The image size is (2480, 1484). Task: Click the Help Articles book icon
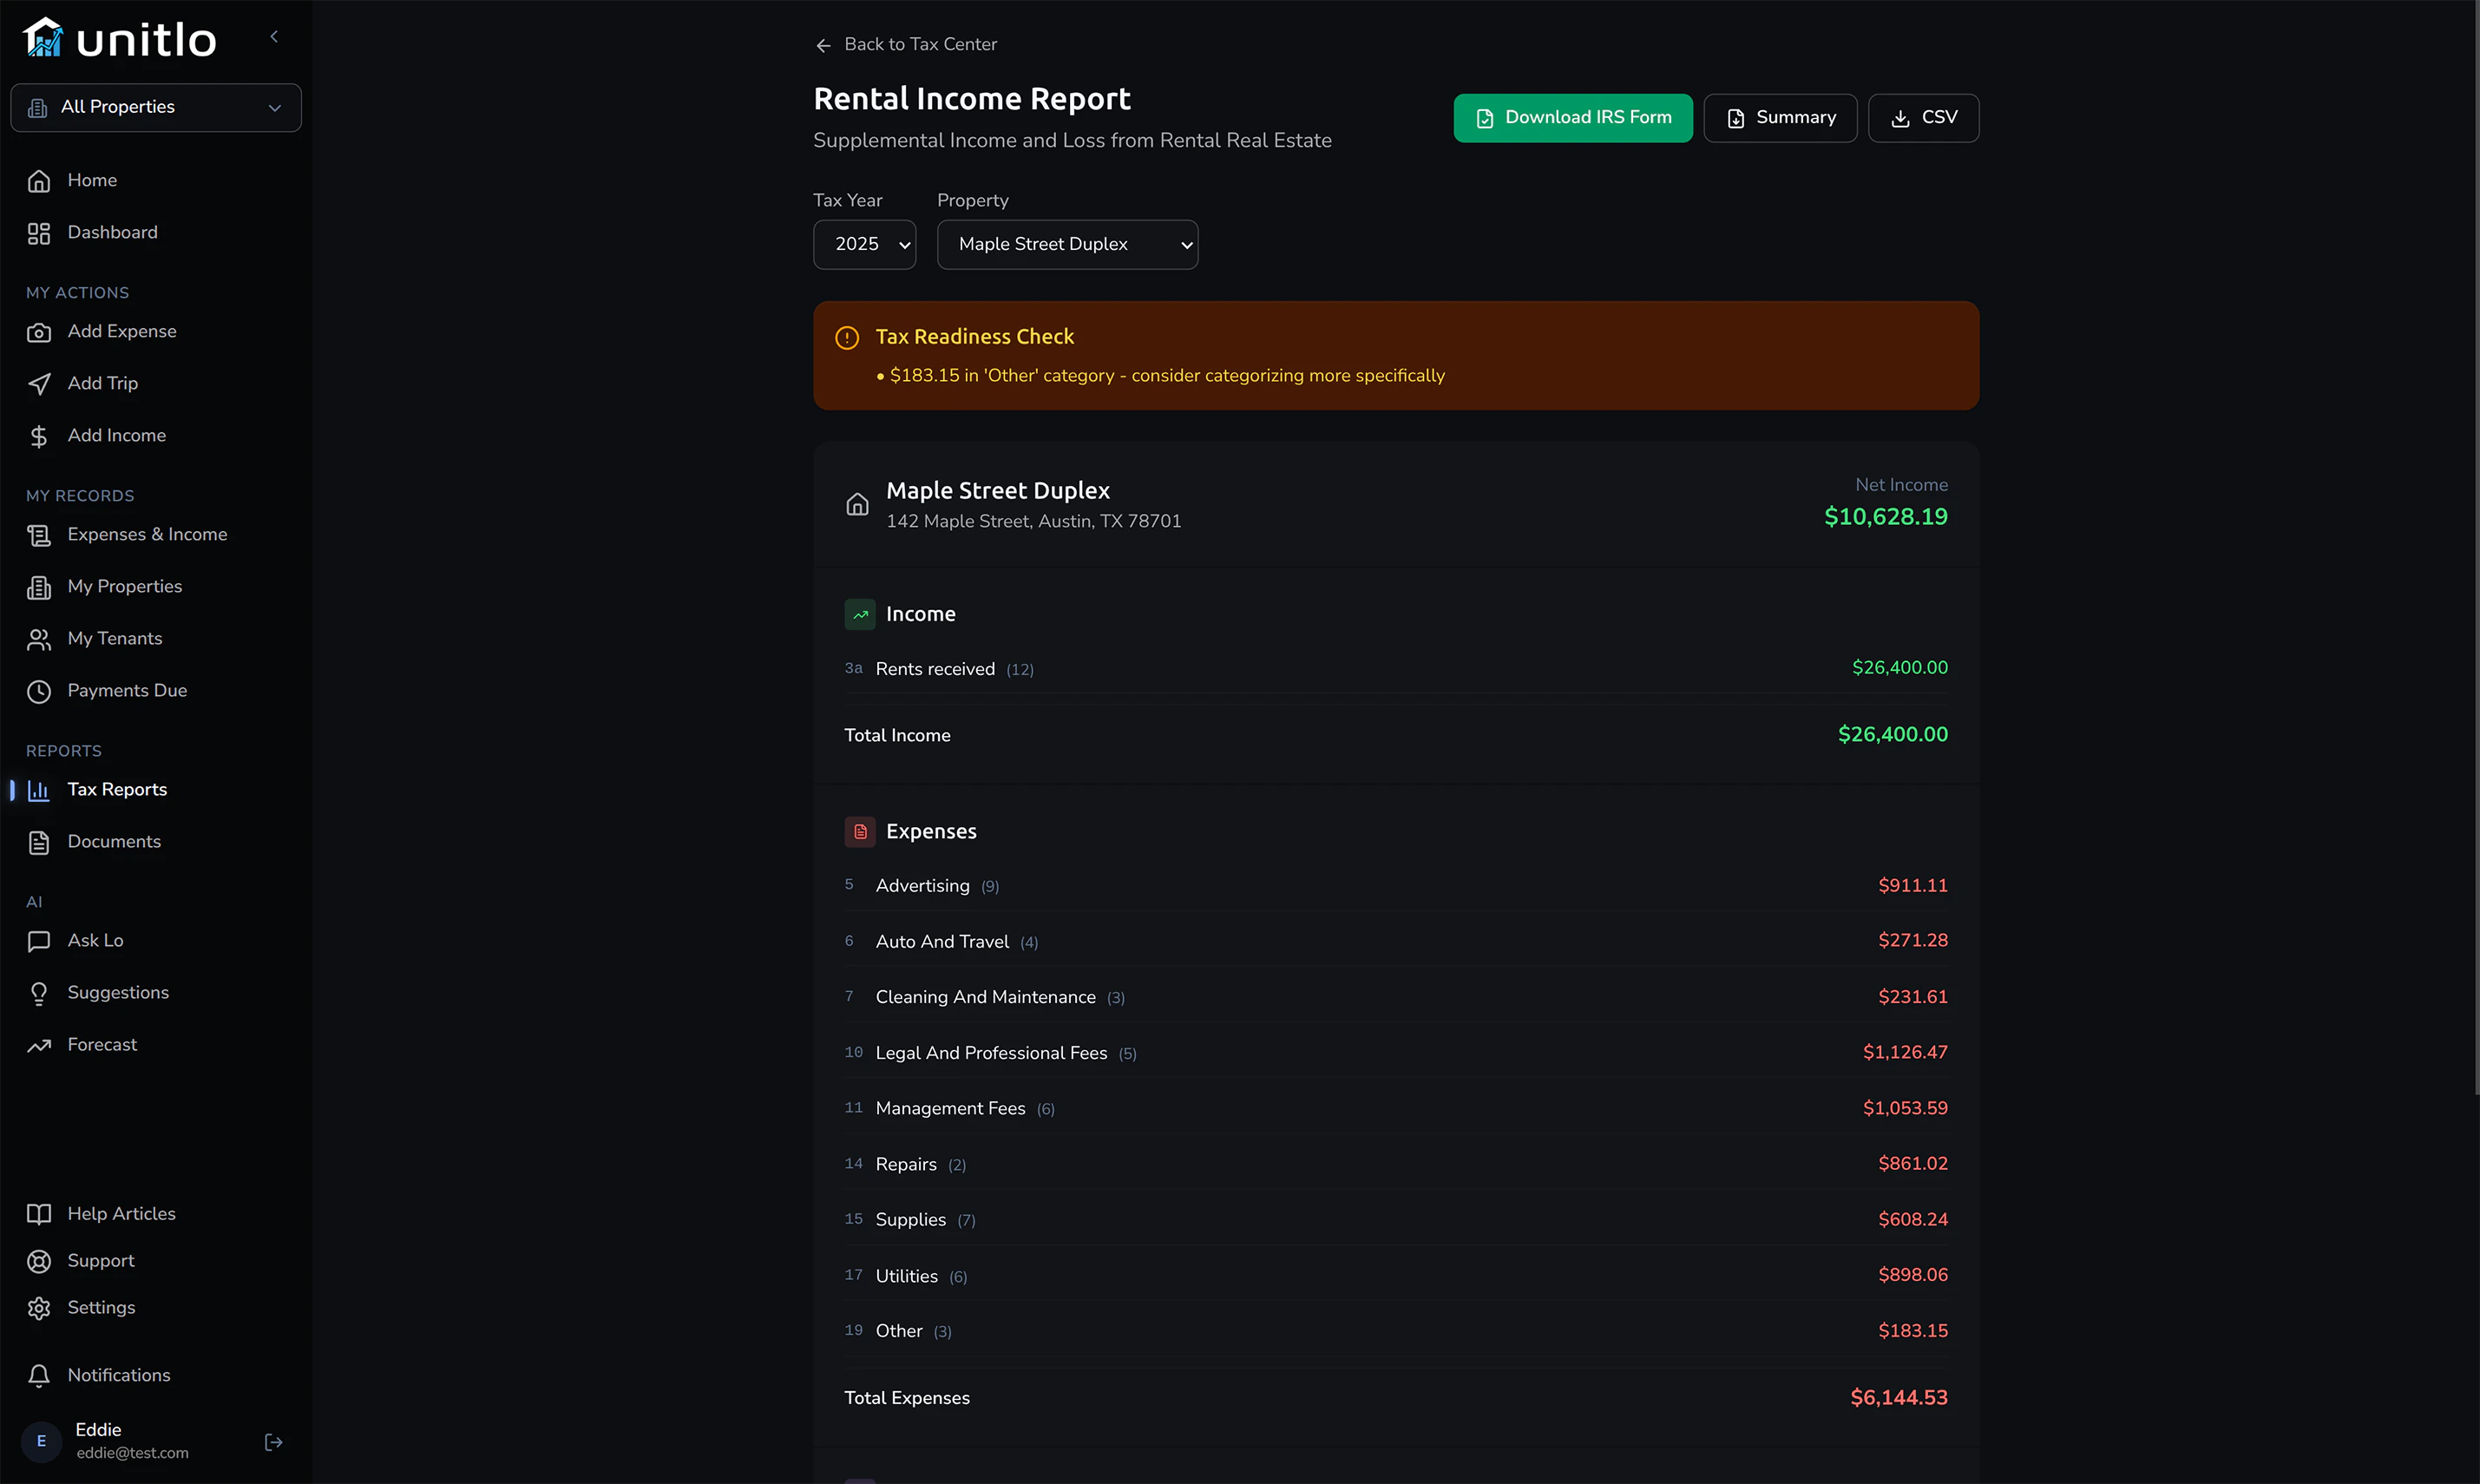tap(39, 1214)
